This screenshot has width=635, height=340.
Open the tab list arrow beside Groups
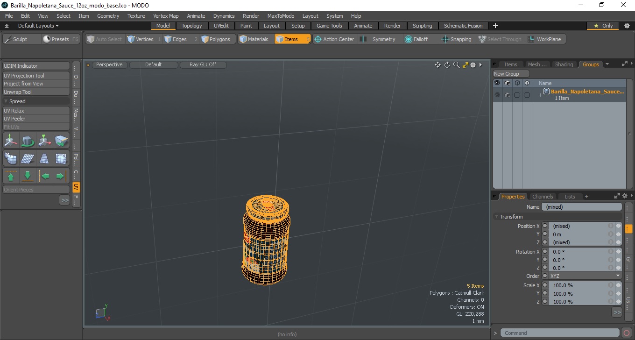click(607, 64)
